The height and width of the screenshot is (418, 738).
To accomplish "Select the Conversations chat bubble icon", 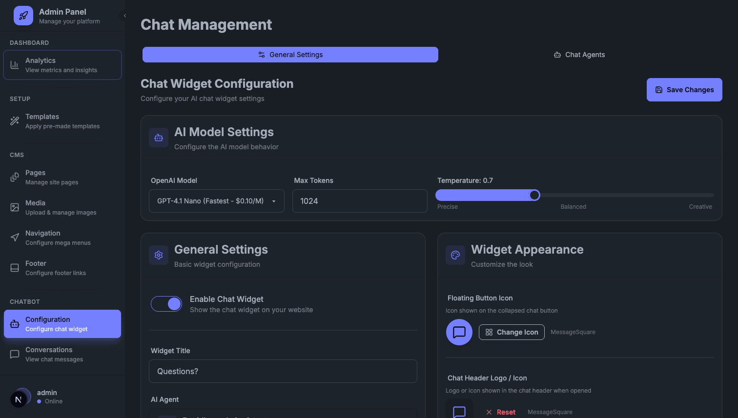I will 15,354.
